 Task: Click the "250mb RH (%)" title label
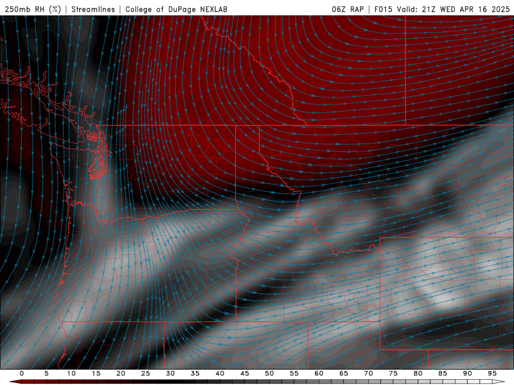click(33, 9)
